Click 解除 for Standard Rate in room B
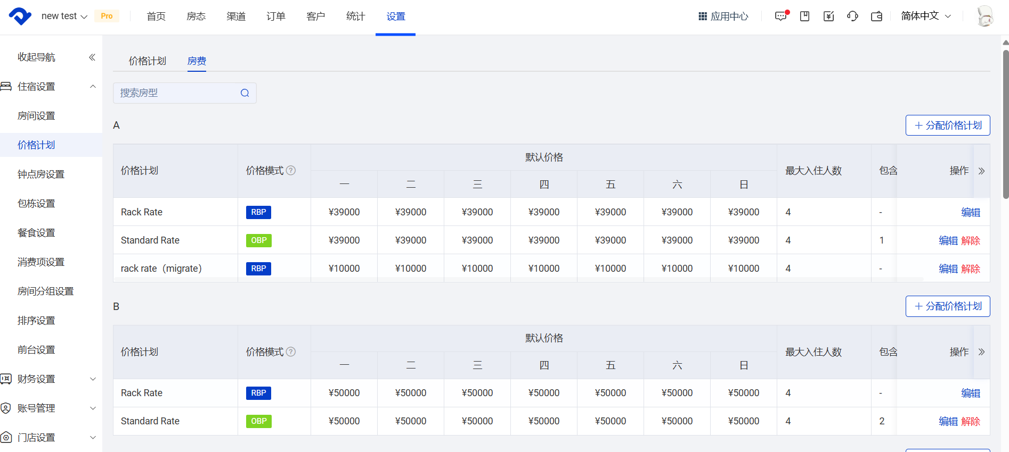Viewport: 1009px width, 452px height. (971, 422)
